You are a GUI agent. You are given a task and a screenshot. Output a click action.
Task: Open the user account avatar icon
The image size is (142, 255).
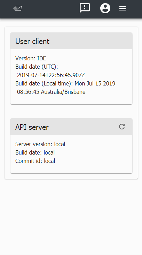(105, 8)
